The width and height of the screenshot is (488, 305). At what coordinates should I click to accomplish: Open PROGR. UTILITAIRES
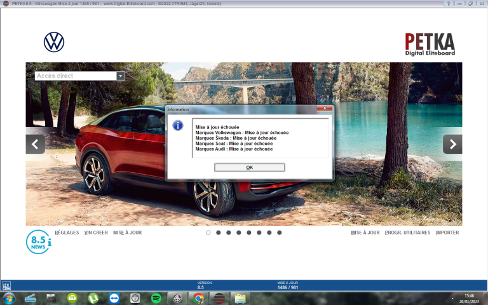[407, 233]
